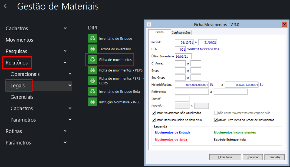Select the Relatórios menu item

point(17,63)
